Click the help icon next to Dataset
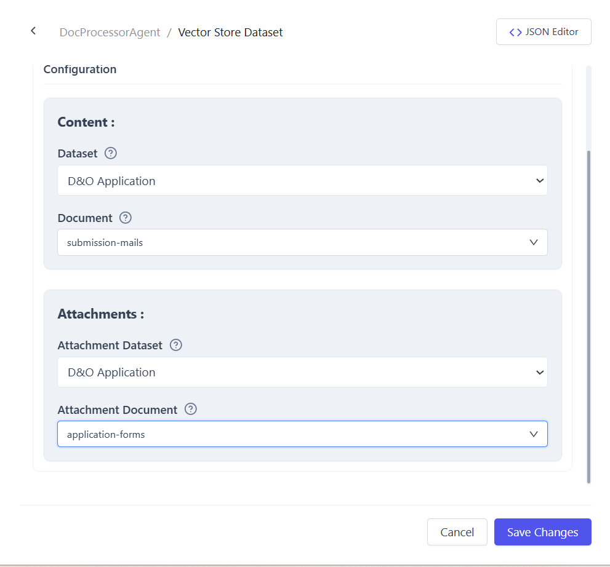The width and height of the screenshot is (610, 567). pos(111,153)
